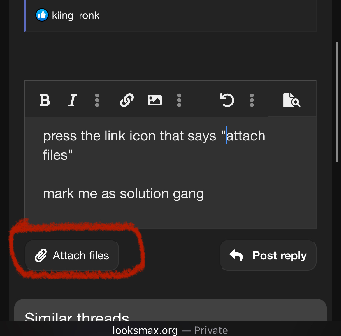Toggle bold formatting in the editor

pyautogui.click(x=45, y=100)
